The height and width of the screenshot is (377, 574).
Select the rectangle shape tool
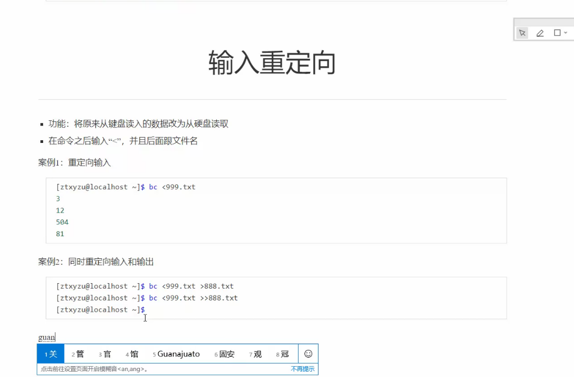pyautogui.click(x=557, y=32)
